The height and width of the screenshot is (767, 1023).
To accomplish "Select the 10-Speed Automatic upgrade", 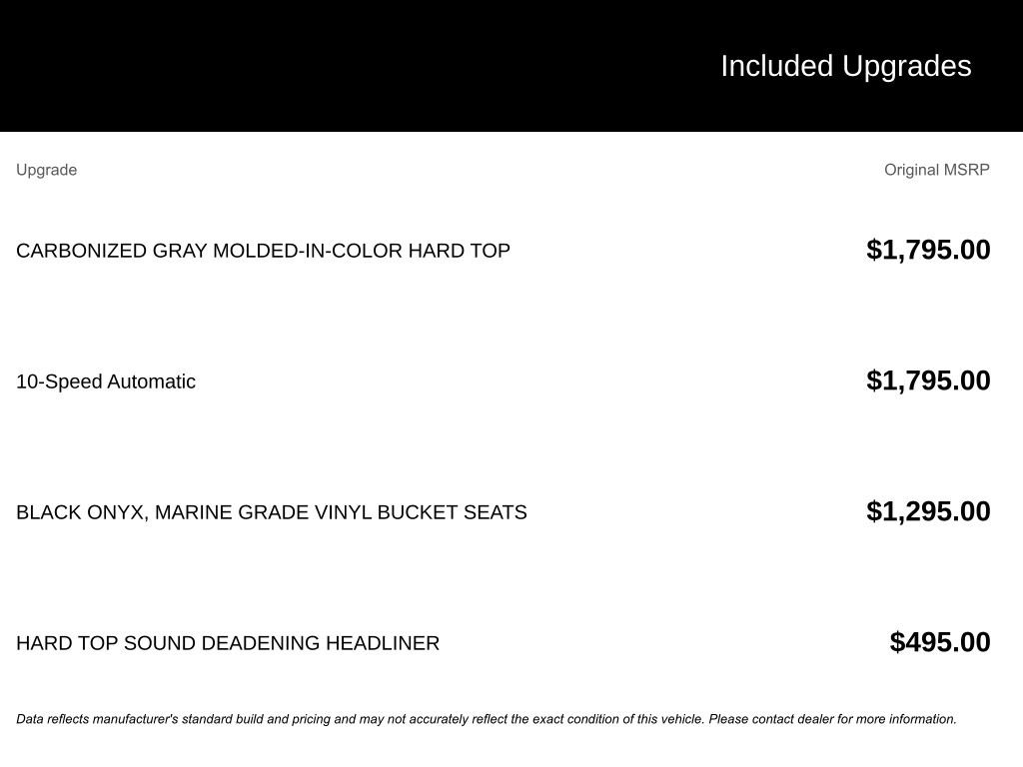I will (106, 382).
